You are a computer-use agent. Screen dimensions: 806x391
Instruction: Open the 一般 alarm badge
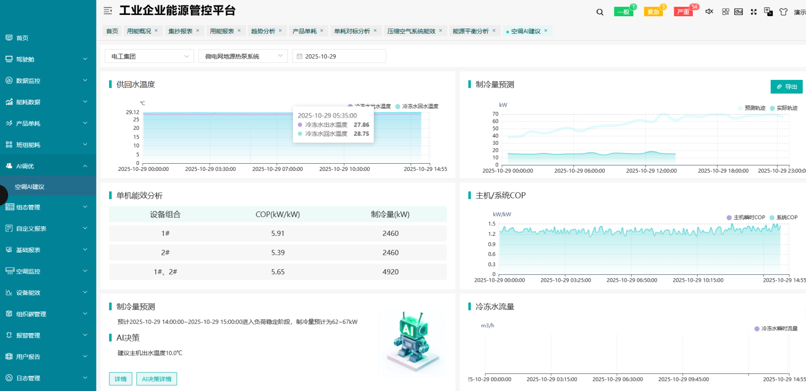coord(624,12)
